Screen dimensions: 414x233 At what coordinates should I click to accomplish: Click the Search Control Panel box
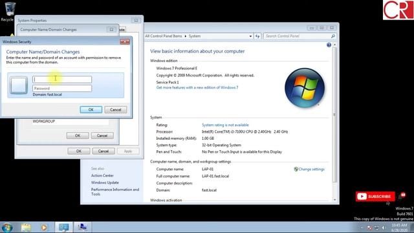[300, 36]
